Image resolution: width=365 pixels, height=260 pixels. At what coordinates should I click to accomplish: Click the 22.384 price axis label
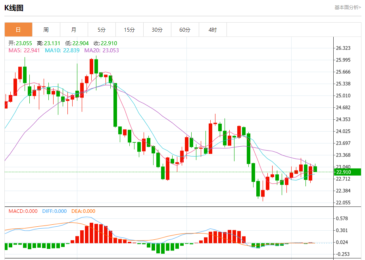(343, 191)
